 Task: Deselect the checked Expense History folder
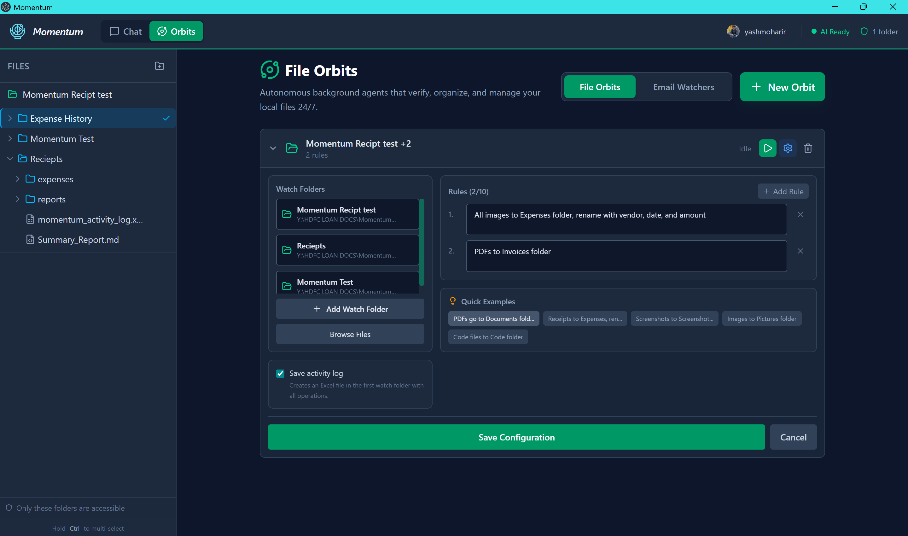coord(166,119)
